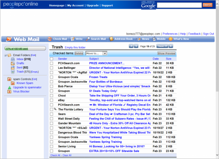The width and height of the screenshot is (219, 159).
Task: Sort by the Subject column header
Action: [94, 59]
